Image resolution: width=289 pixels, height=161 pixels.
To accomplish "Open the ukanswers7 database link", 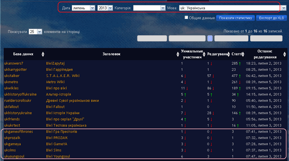I will click(x=14, y=63).
